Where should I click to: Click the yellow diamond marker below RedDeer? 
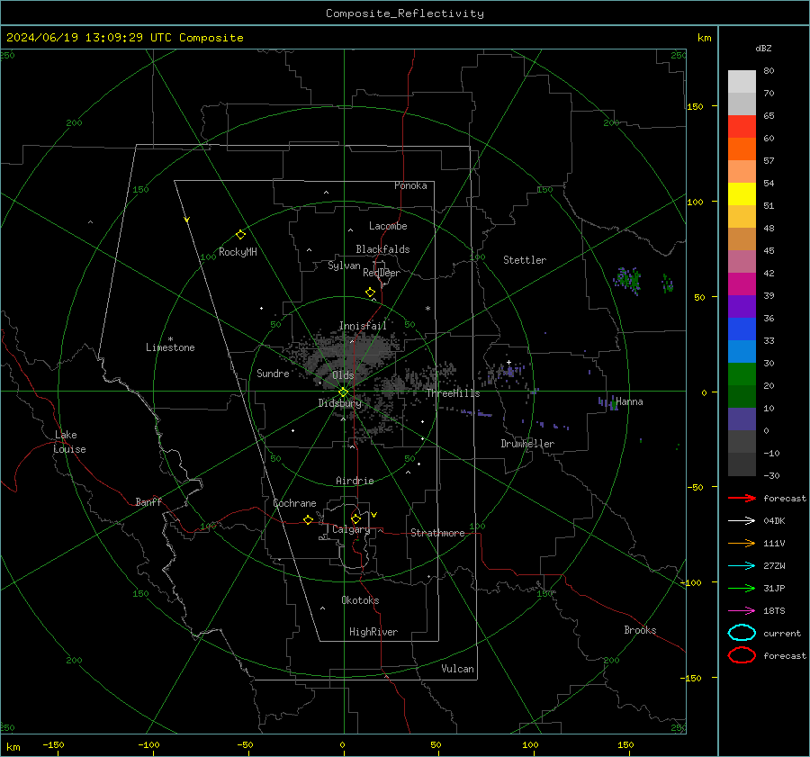(371, 293)
